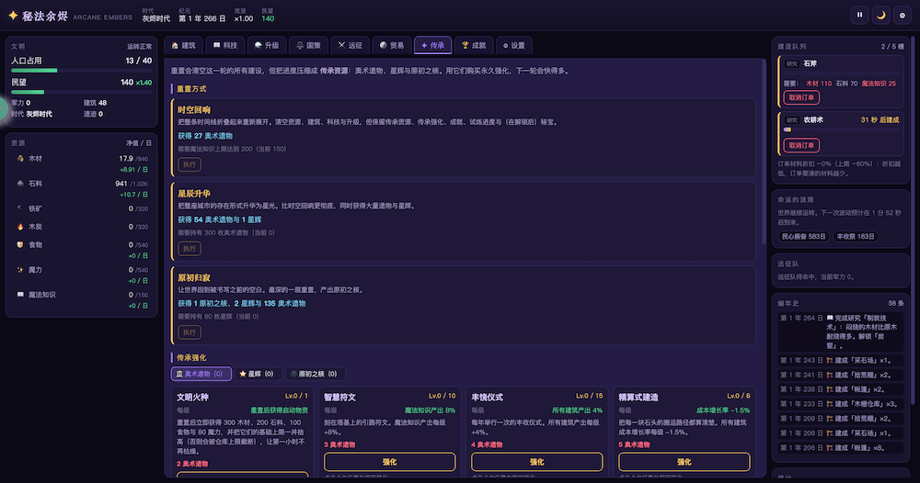Screen dimensions: 920x483
Task: Click the text 获得 54 奥术遗物与 1 星辉
Action: 220,219
